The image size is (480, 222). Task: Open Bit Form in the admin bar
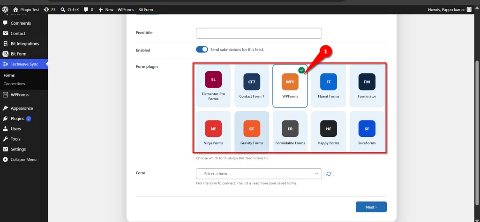(146, 9)
